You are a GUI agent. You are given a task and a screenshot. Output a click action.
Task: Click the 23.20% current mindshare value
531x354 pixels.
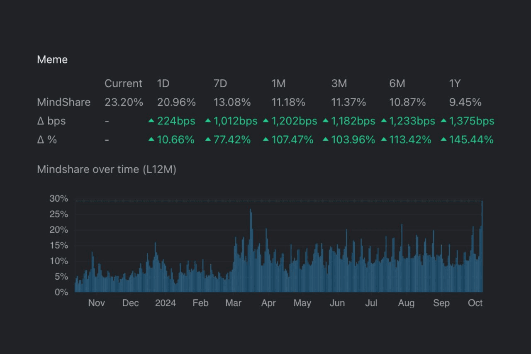124,102
